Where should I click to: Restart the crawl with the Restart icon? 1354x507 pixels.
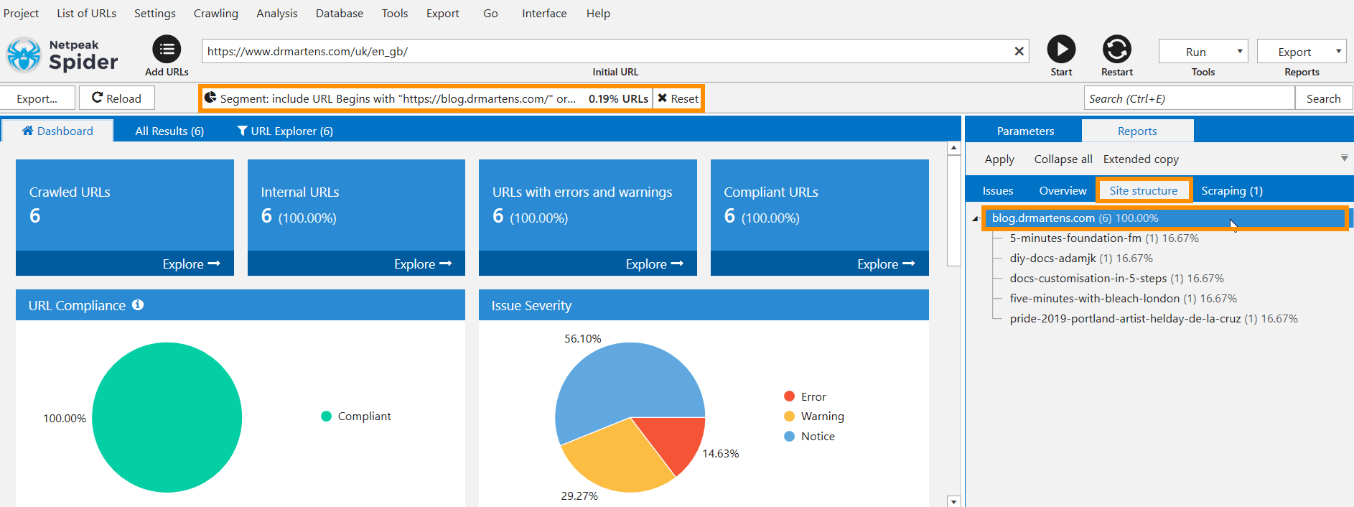click(1117, 49)
